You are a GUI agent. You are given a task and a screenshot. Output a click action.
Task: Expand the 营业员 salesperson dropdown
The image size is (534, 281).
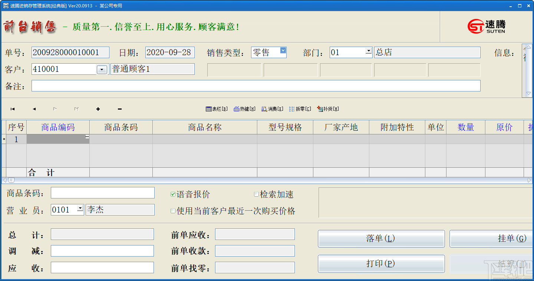(80, 209)
